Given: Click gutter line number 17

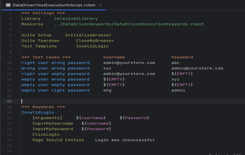Looking at the screenshot, I should click(x=9, y=101).
